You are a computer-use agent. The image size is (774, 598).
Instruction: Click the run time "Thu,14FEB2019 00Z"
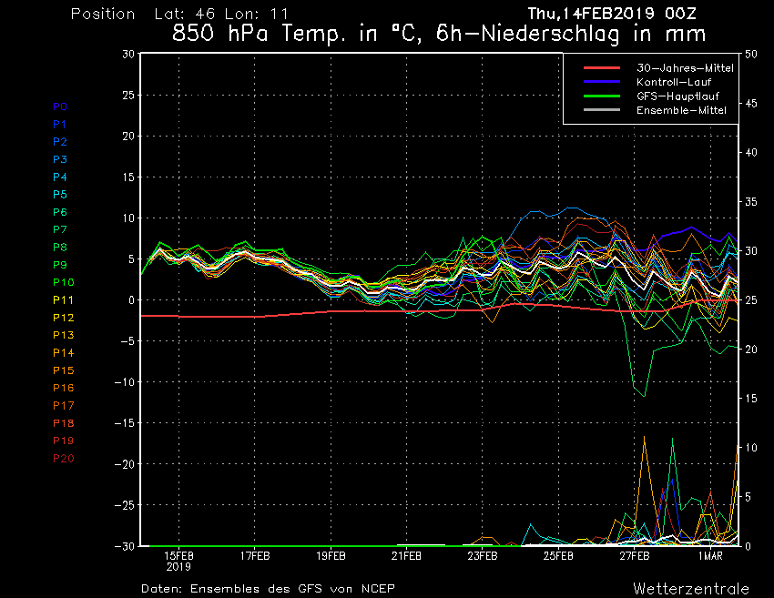tap(612, 14)
